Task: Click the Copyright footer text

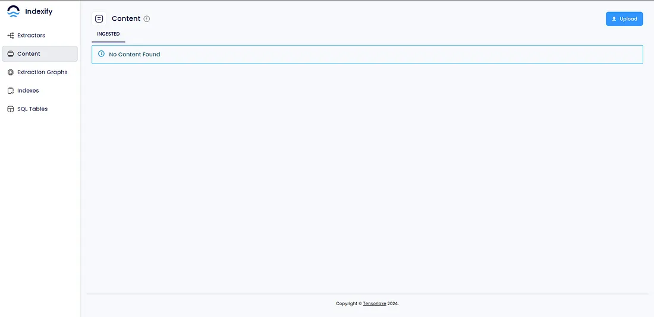Action: pos(367,304)
